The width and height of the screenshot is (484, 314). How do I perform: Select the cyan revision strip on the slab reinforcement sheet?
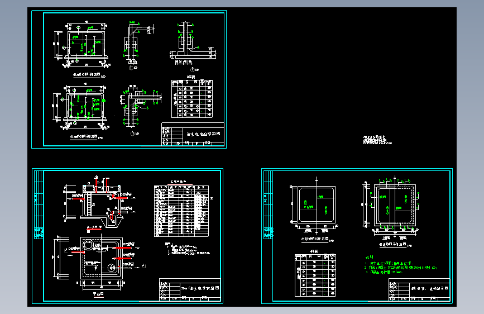(268, 204)
